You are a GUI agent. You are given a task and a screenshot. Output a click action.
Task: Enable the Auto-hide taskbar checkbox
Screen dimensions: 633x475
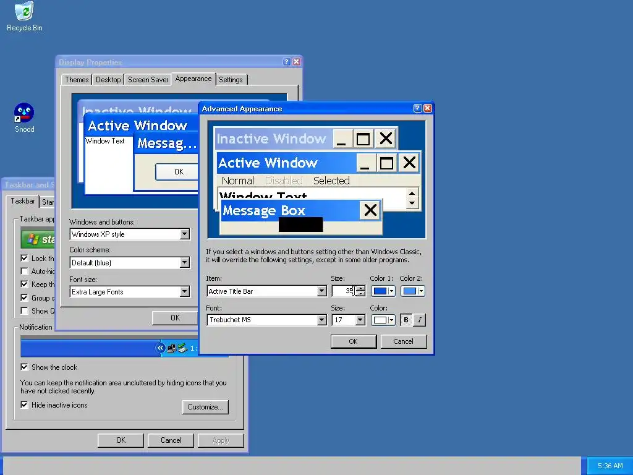click(25, 271)
